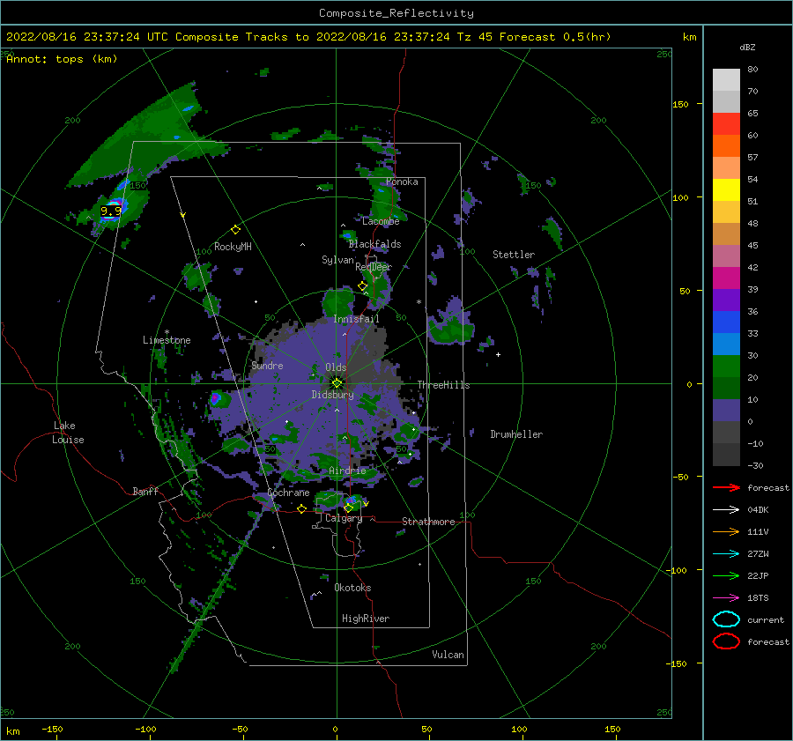Click the Airdrie label
The height and width of the screenshot is (741, 793).
347,471
